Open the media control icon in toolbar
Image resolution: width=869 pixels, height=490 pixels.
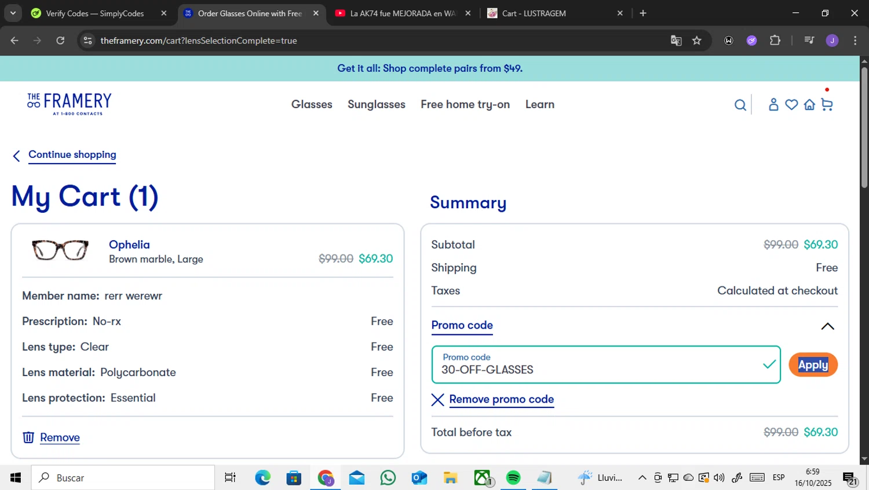(x=809, y=40)
